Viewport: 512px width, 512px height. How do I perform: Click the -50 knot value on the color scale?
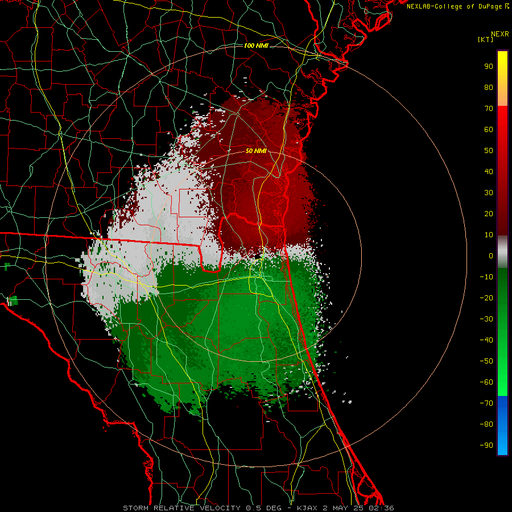click(486, 361)
